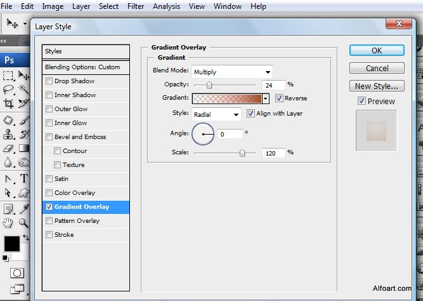Open the Blend Mode dropdown

coord(232,72)
